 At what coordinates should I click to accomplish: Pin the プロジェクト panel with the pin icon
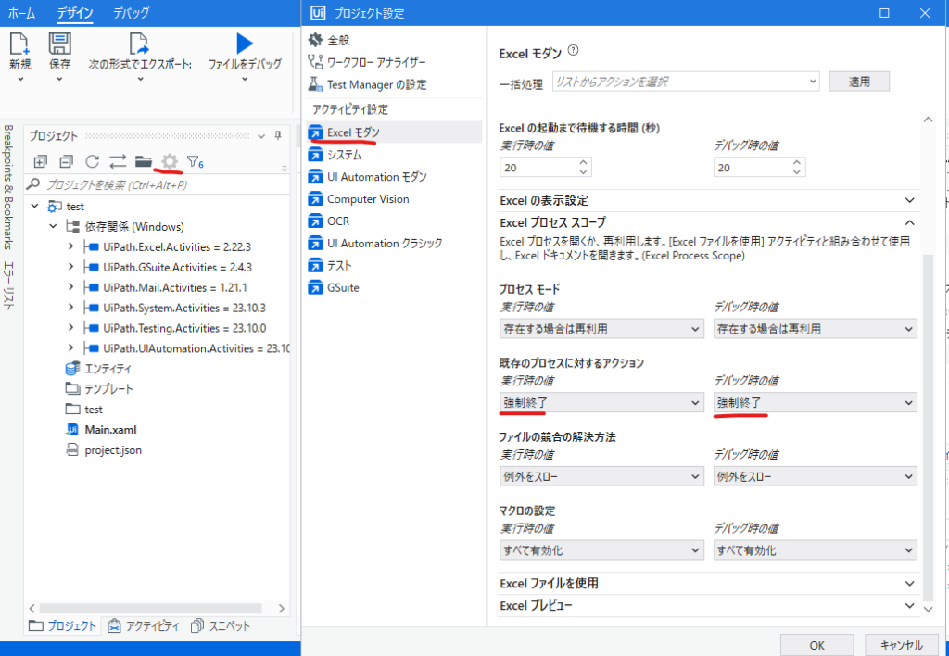click(278, 136)
